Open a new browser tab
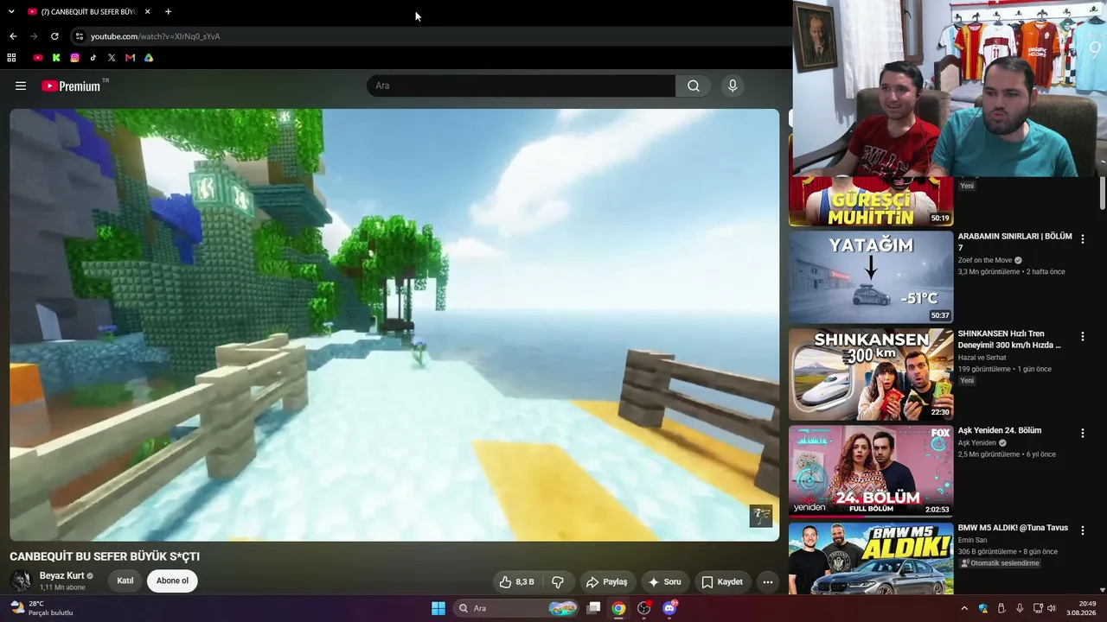This screenshot has height=622, width=1107. [168, 12]
